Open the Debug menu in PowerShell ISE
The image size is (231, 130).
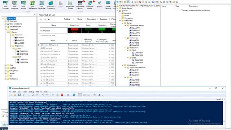tap(31, 92)
